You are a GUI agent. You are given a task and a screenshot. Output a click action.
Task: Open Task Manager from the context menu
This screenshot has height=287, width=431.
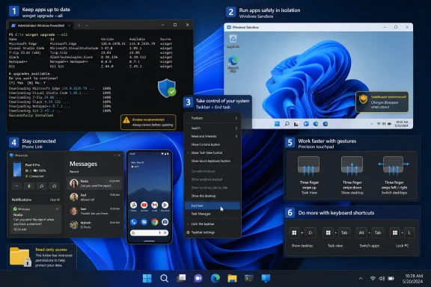click(x=213, y=214)
